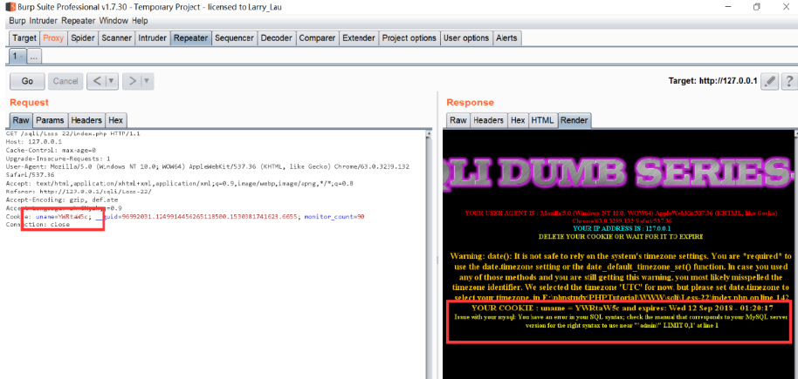Click the Referer header line

[79, 192]
